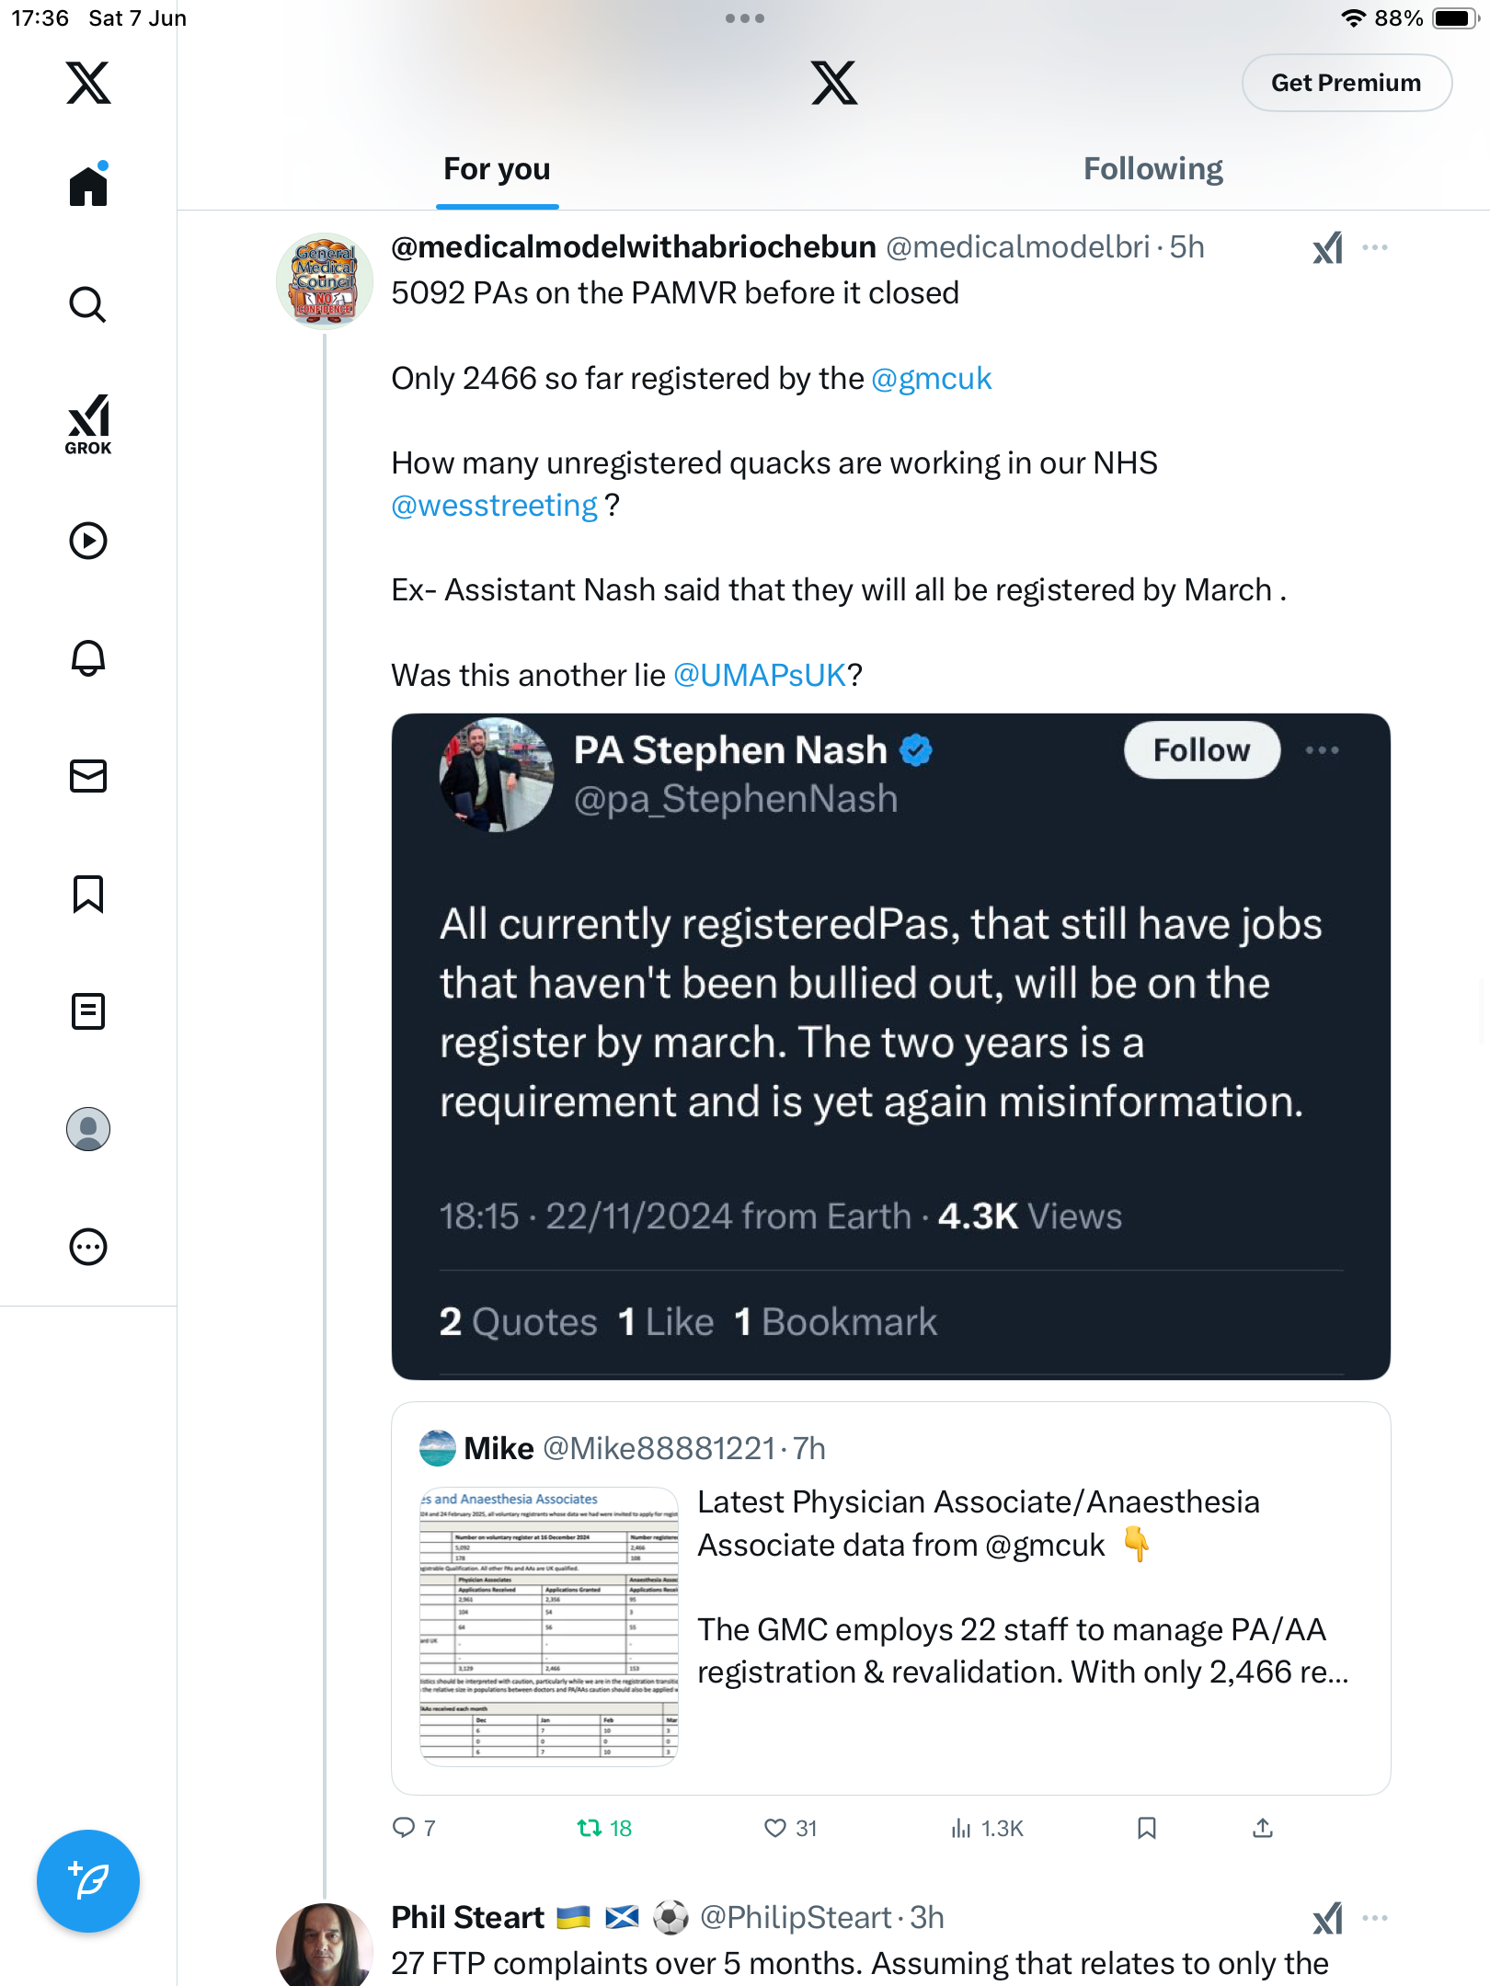Open the Home feed icon
This screenshot has height=1986, width=1490.
point(88,185)
